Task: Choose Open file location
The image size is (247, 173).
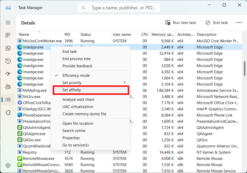Action: tap(91, 123)
